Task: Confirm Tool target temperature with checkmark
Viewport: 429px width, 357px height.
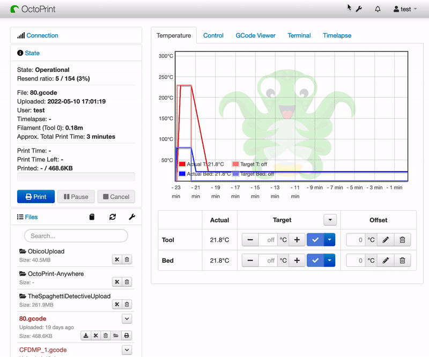Action: click(315, 240)
